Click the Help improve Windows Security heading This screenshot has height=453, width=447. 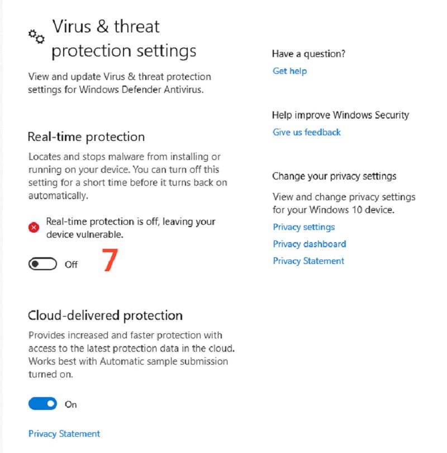(x=340, y=115)
